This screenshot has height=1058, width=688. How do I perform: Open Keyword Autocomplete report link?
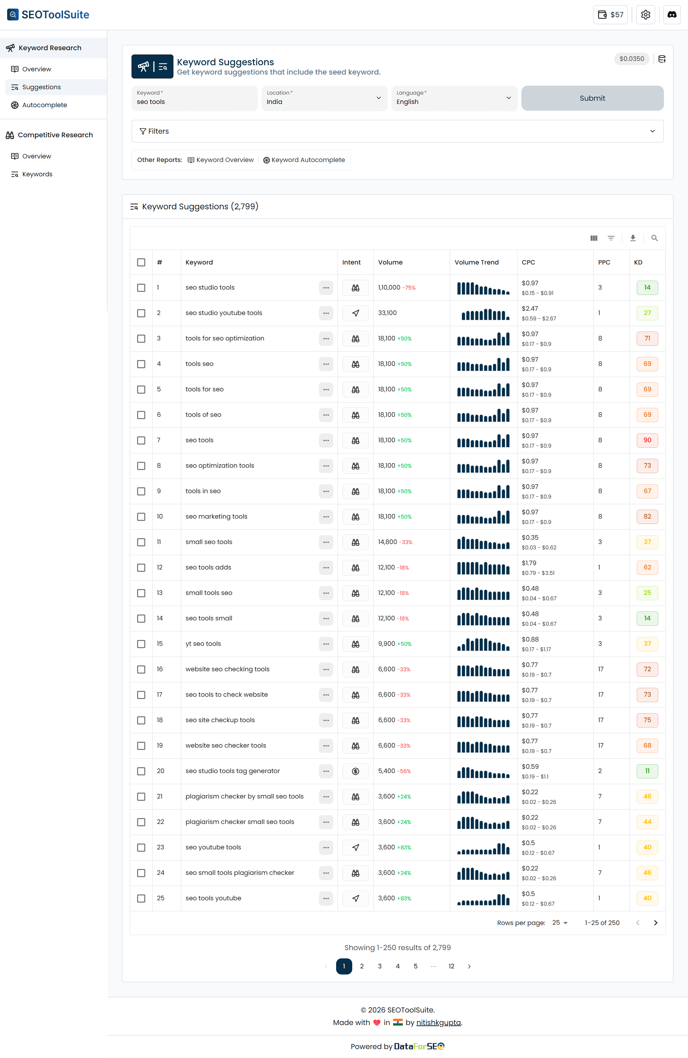304,160
